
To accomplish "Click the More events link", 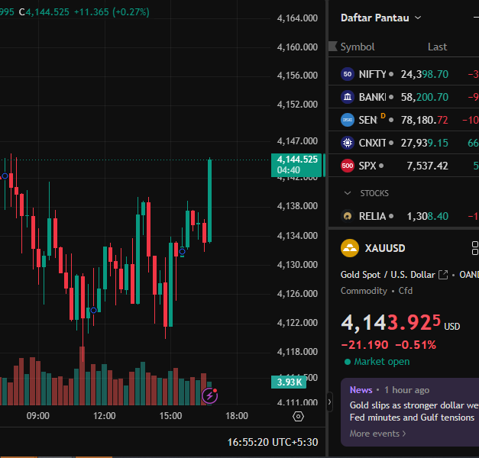I will point(377,434).
